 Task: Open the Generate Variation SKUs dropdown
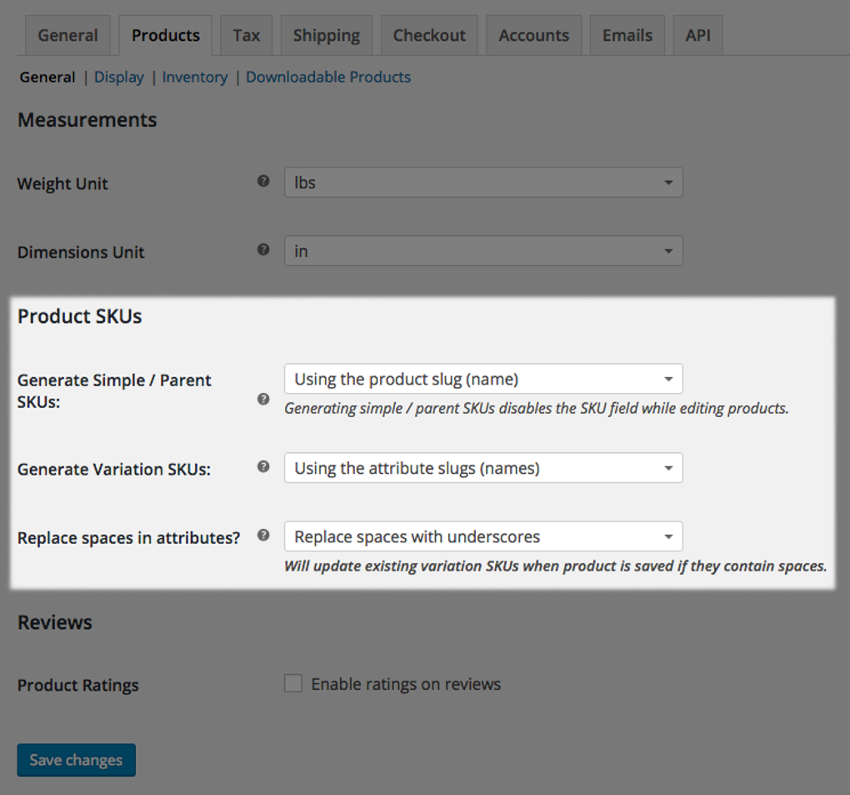click(x=483, y=468)
